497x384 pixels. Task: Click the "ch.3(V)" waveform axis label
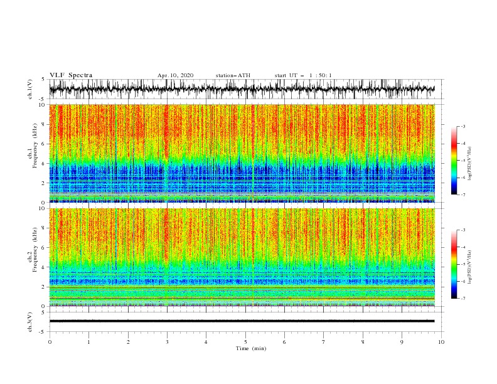pyautogui.click(x=29, y=322)
